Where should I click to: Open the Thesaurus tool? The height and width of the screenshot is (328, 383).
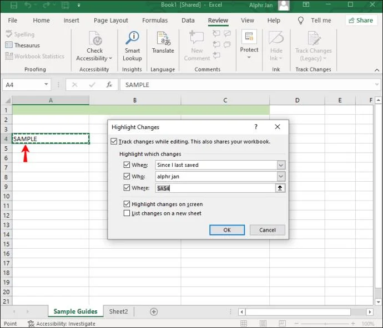coord(22,45)
